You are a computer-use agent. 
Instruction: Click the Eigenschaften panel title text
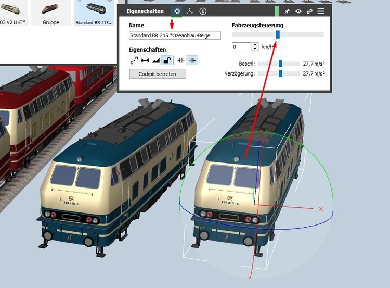[145, 11]
